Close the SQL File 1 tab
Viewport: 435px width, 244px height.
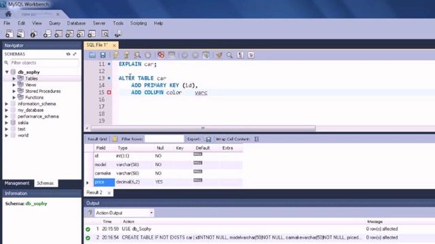click(114, 45)
